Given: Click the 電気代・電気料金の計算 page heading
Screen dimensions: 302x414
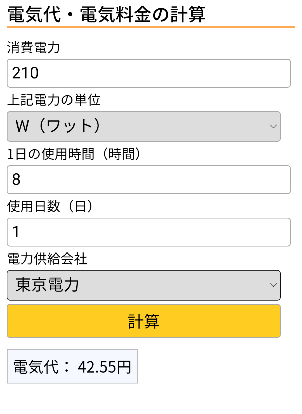Looking at the screenshot, I should pos(107,14).
